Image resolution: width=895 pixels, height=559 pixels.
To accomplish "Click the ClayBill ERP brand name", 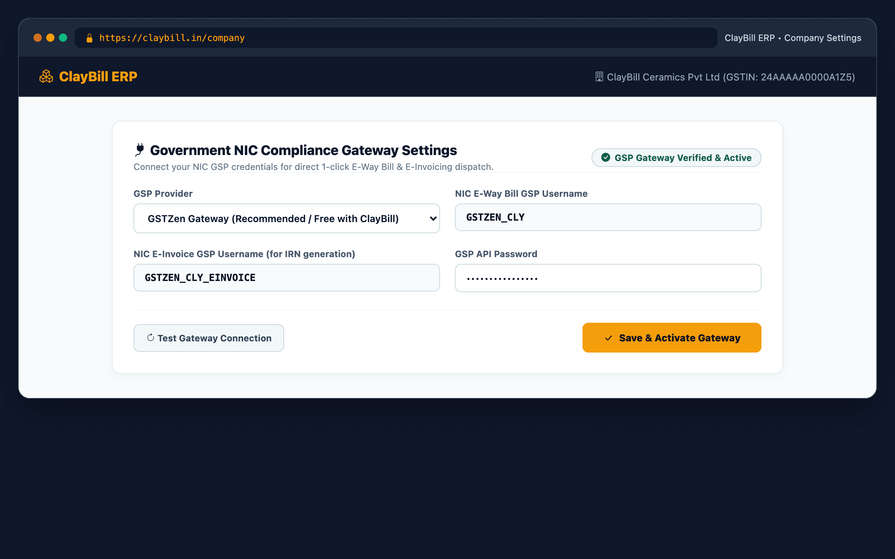I will pyautogui.click(x=98, y=76).
